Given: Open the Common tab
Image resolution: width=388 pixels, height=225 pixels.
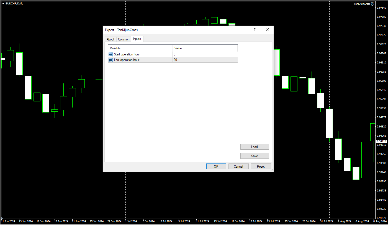Looking at the screenshot, I should pos(124,39).
